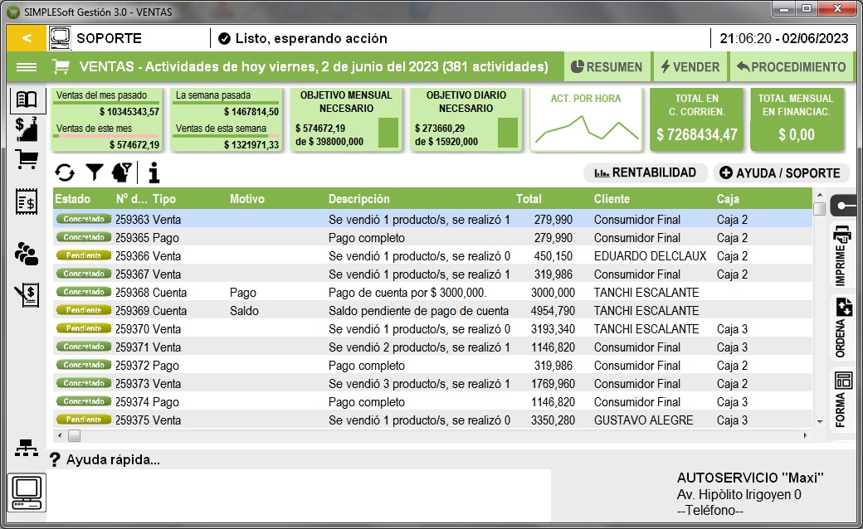This screenshot has width=863, height=529.
Task: Open the ORDENA side tab
Action: click(x=842, y=328)
